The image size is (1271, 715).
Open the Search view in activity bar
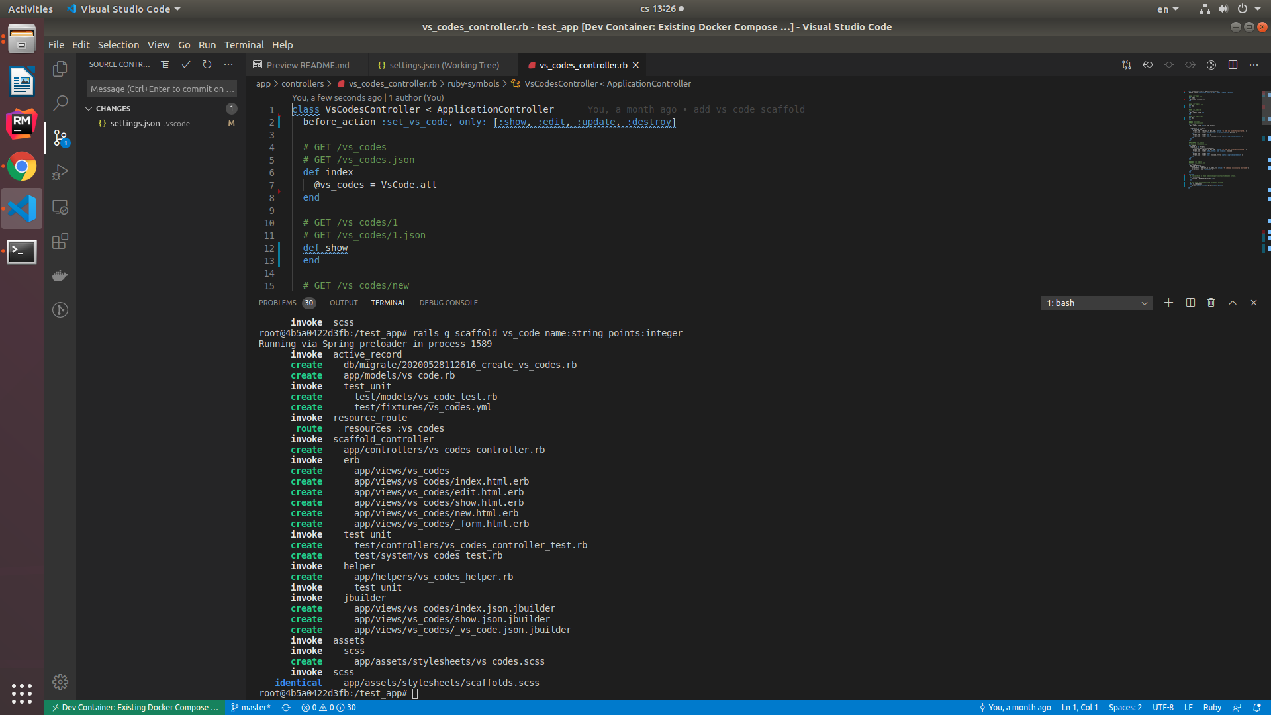[60, 103]
